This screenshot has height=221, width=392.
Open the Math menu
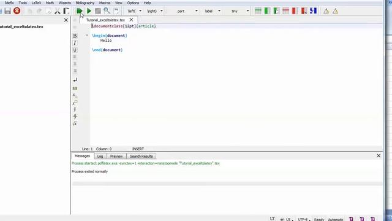(50, 2)
